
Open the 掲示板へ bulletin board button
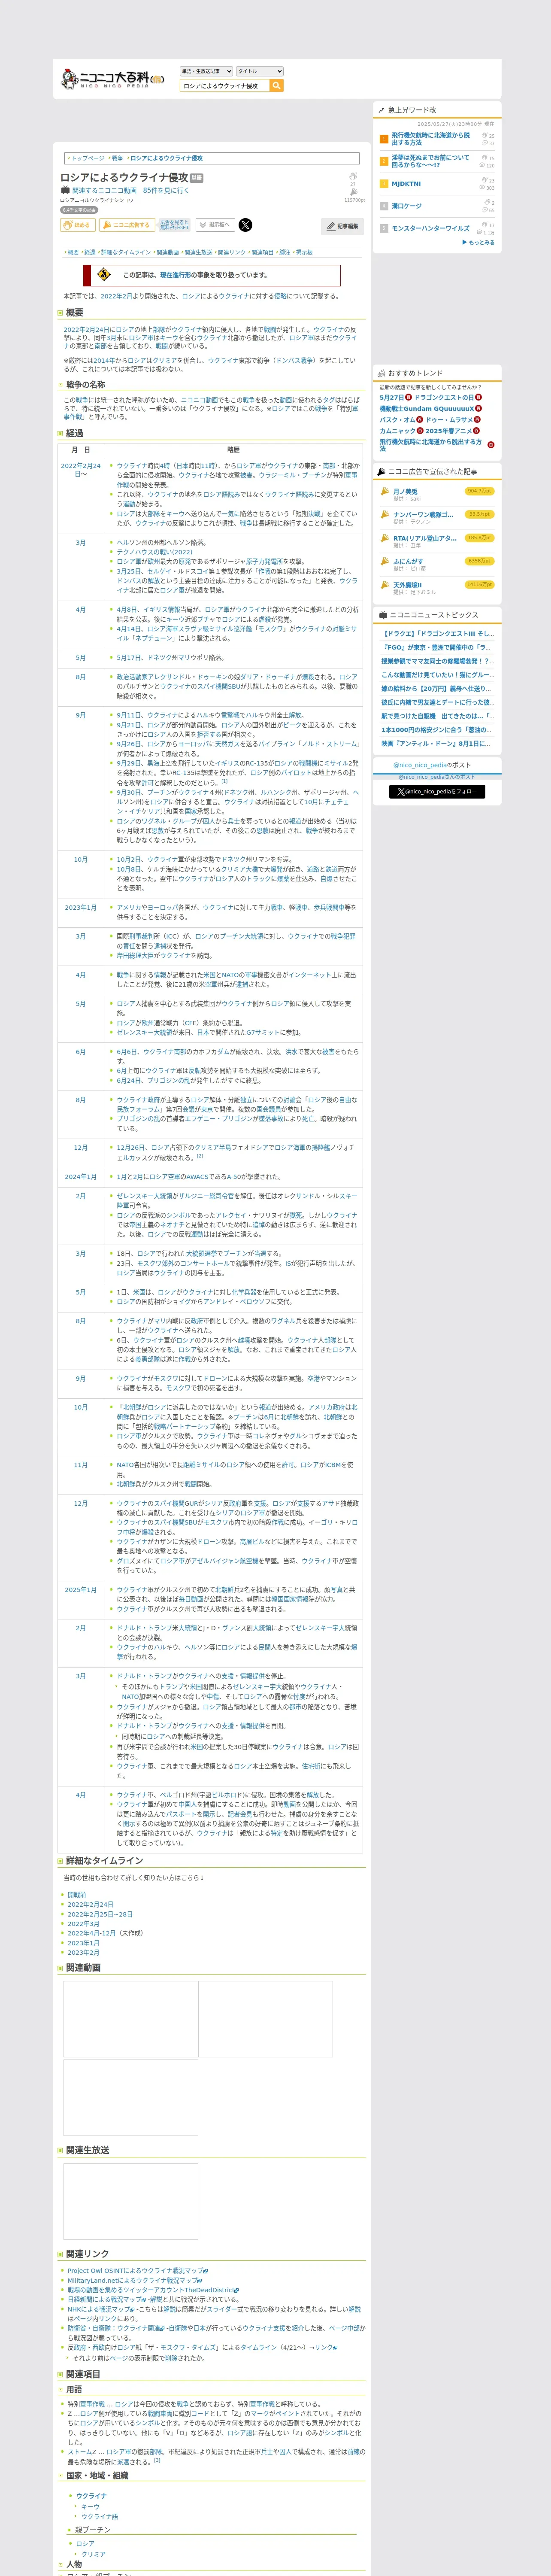click(215, 225)
